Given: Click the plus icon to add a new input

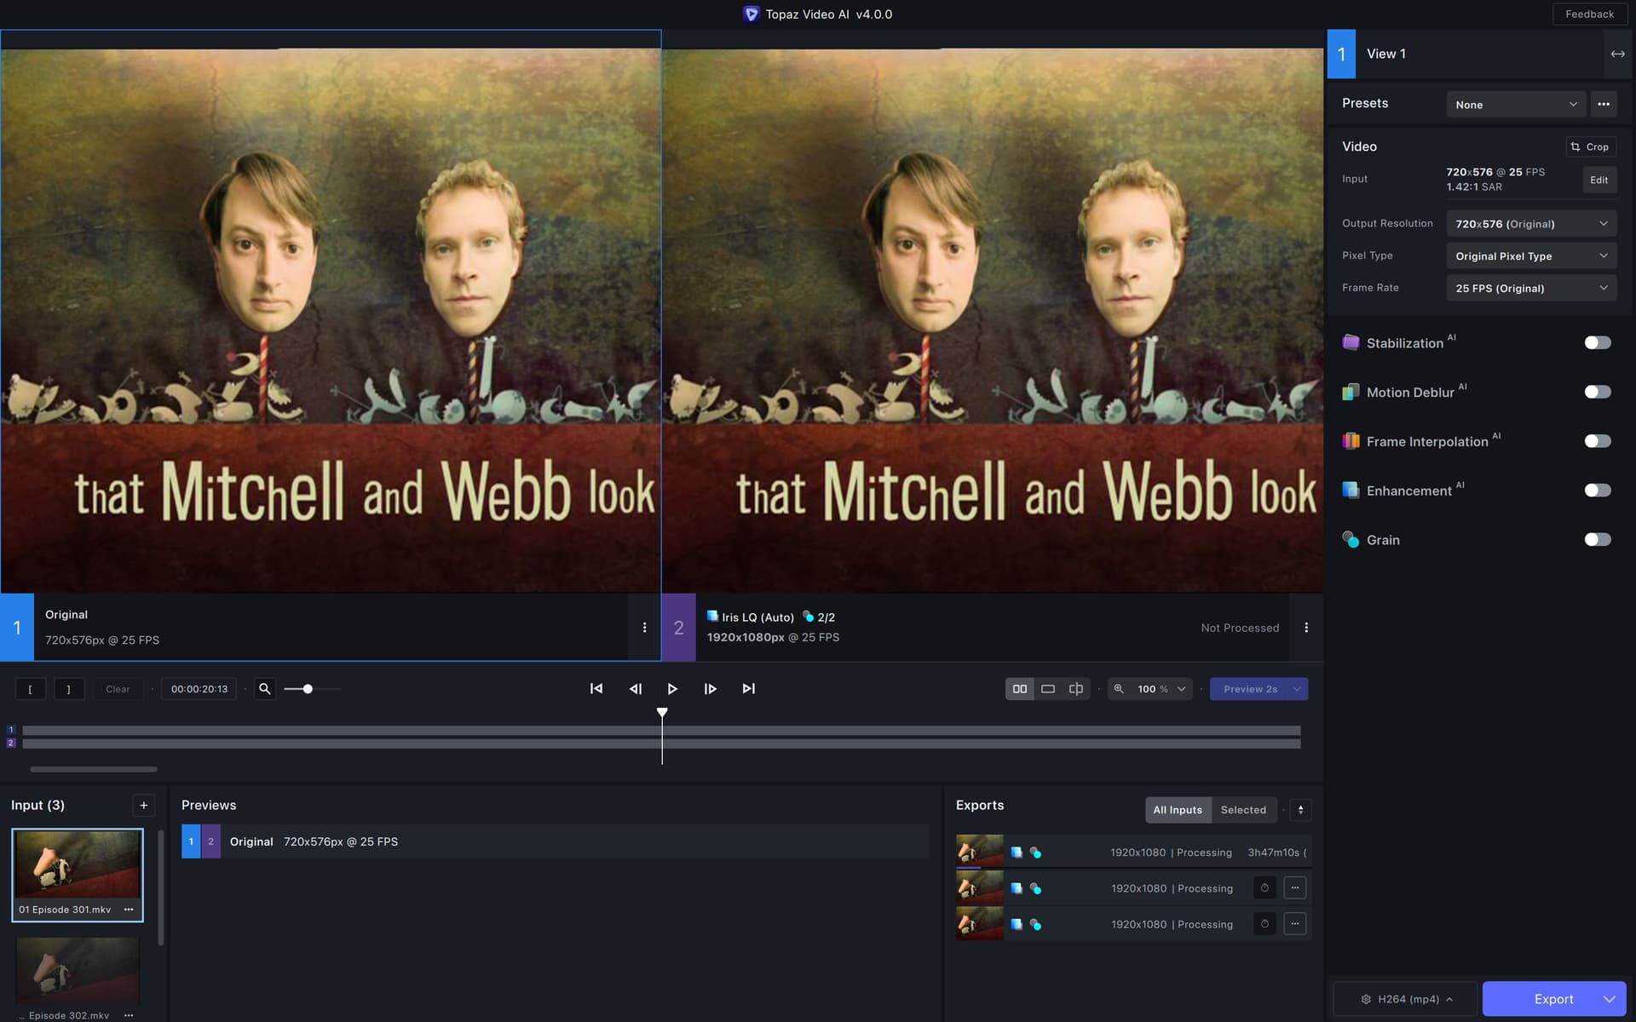Looking at the screenshot, I should (143, 805).
